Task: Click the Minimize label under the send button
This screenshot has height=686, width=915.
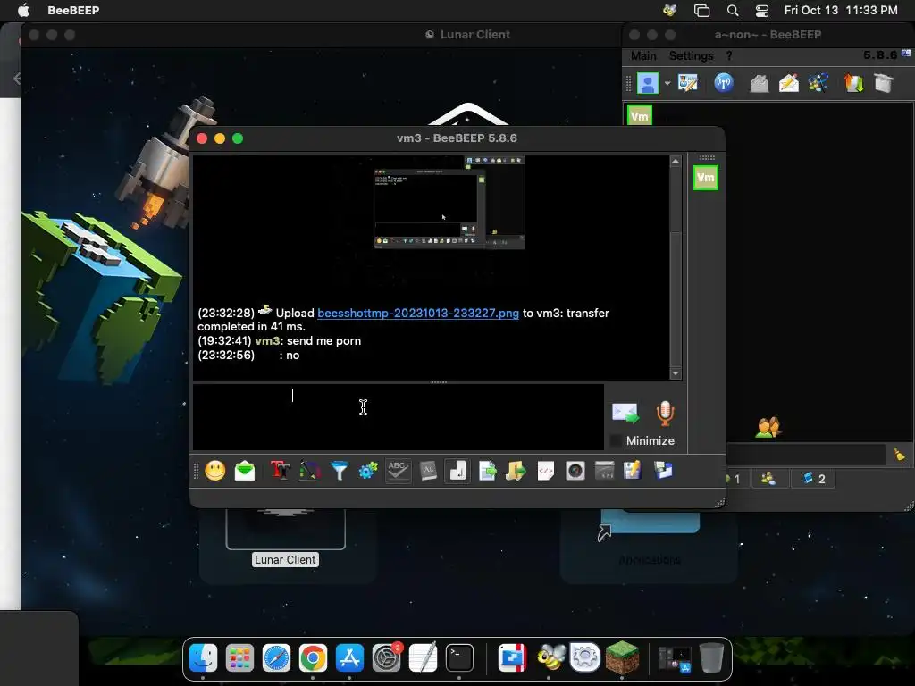Action: click(x=651, y=441)
